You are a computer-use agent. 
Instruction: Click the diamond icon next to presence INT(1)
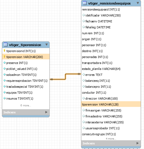(5, 63)
